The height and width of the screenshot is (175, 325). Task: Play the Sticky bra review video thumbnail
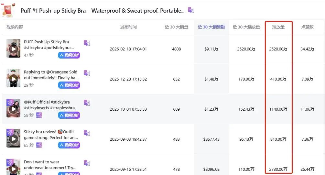pyautogui.click(x=13, y=139)
